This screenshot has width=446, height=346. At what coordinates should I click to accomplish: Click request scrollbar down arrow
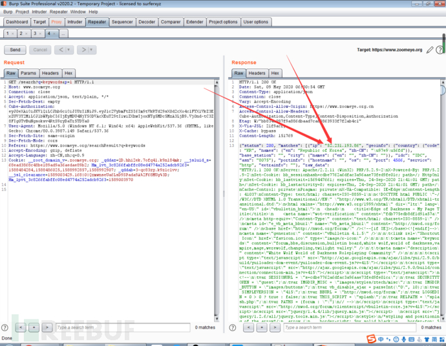point(217,319)
